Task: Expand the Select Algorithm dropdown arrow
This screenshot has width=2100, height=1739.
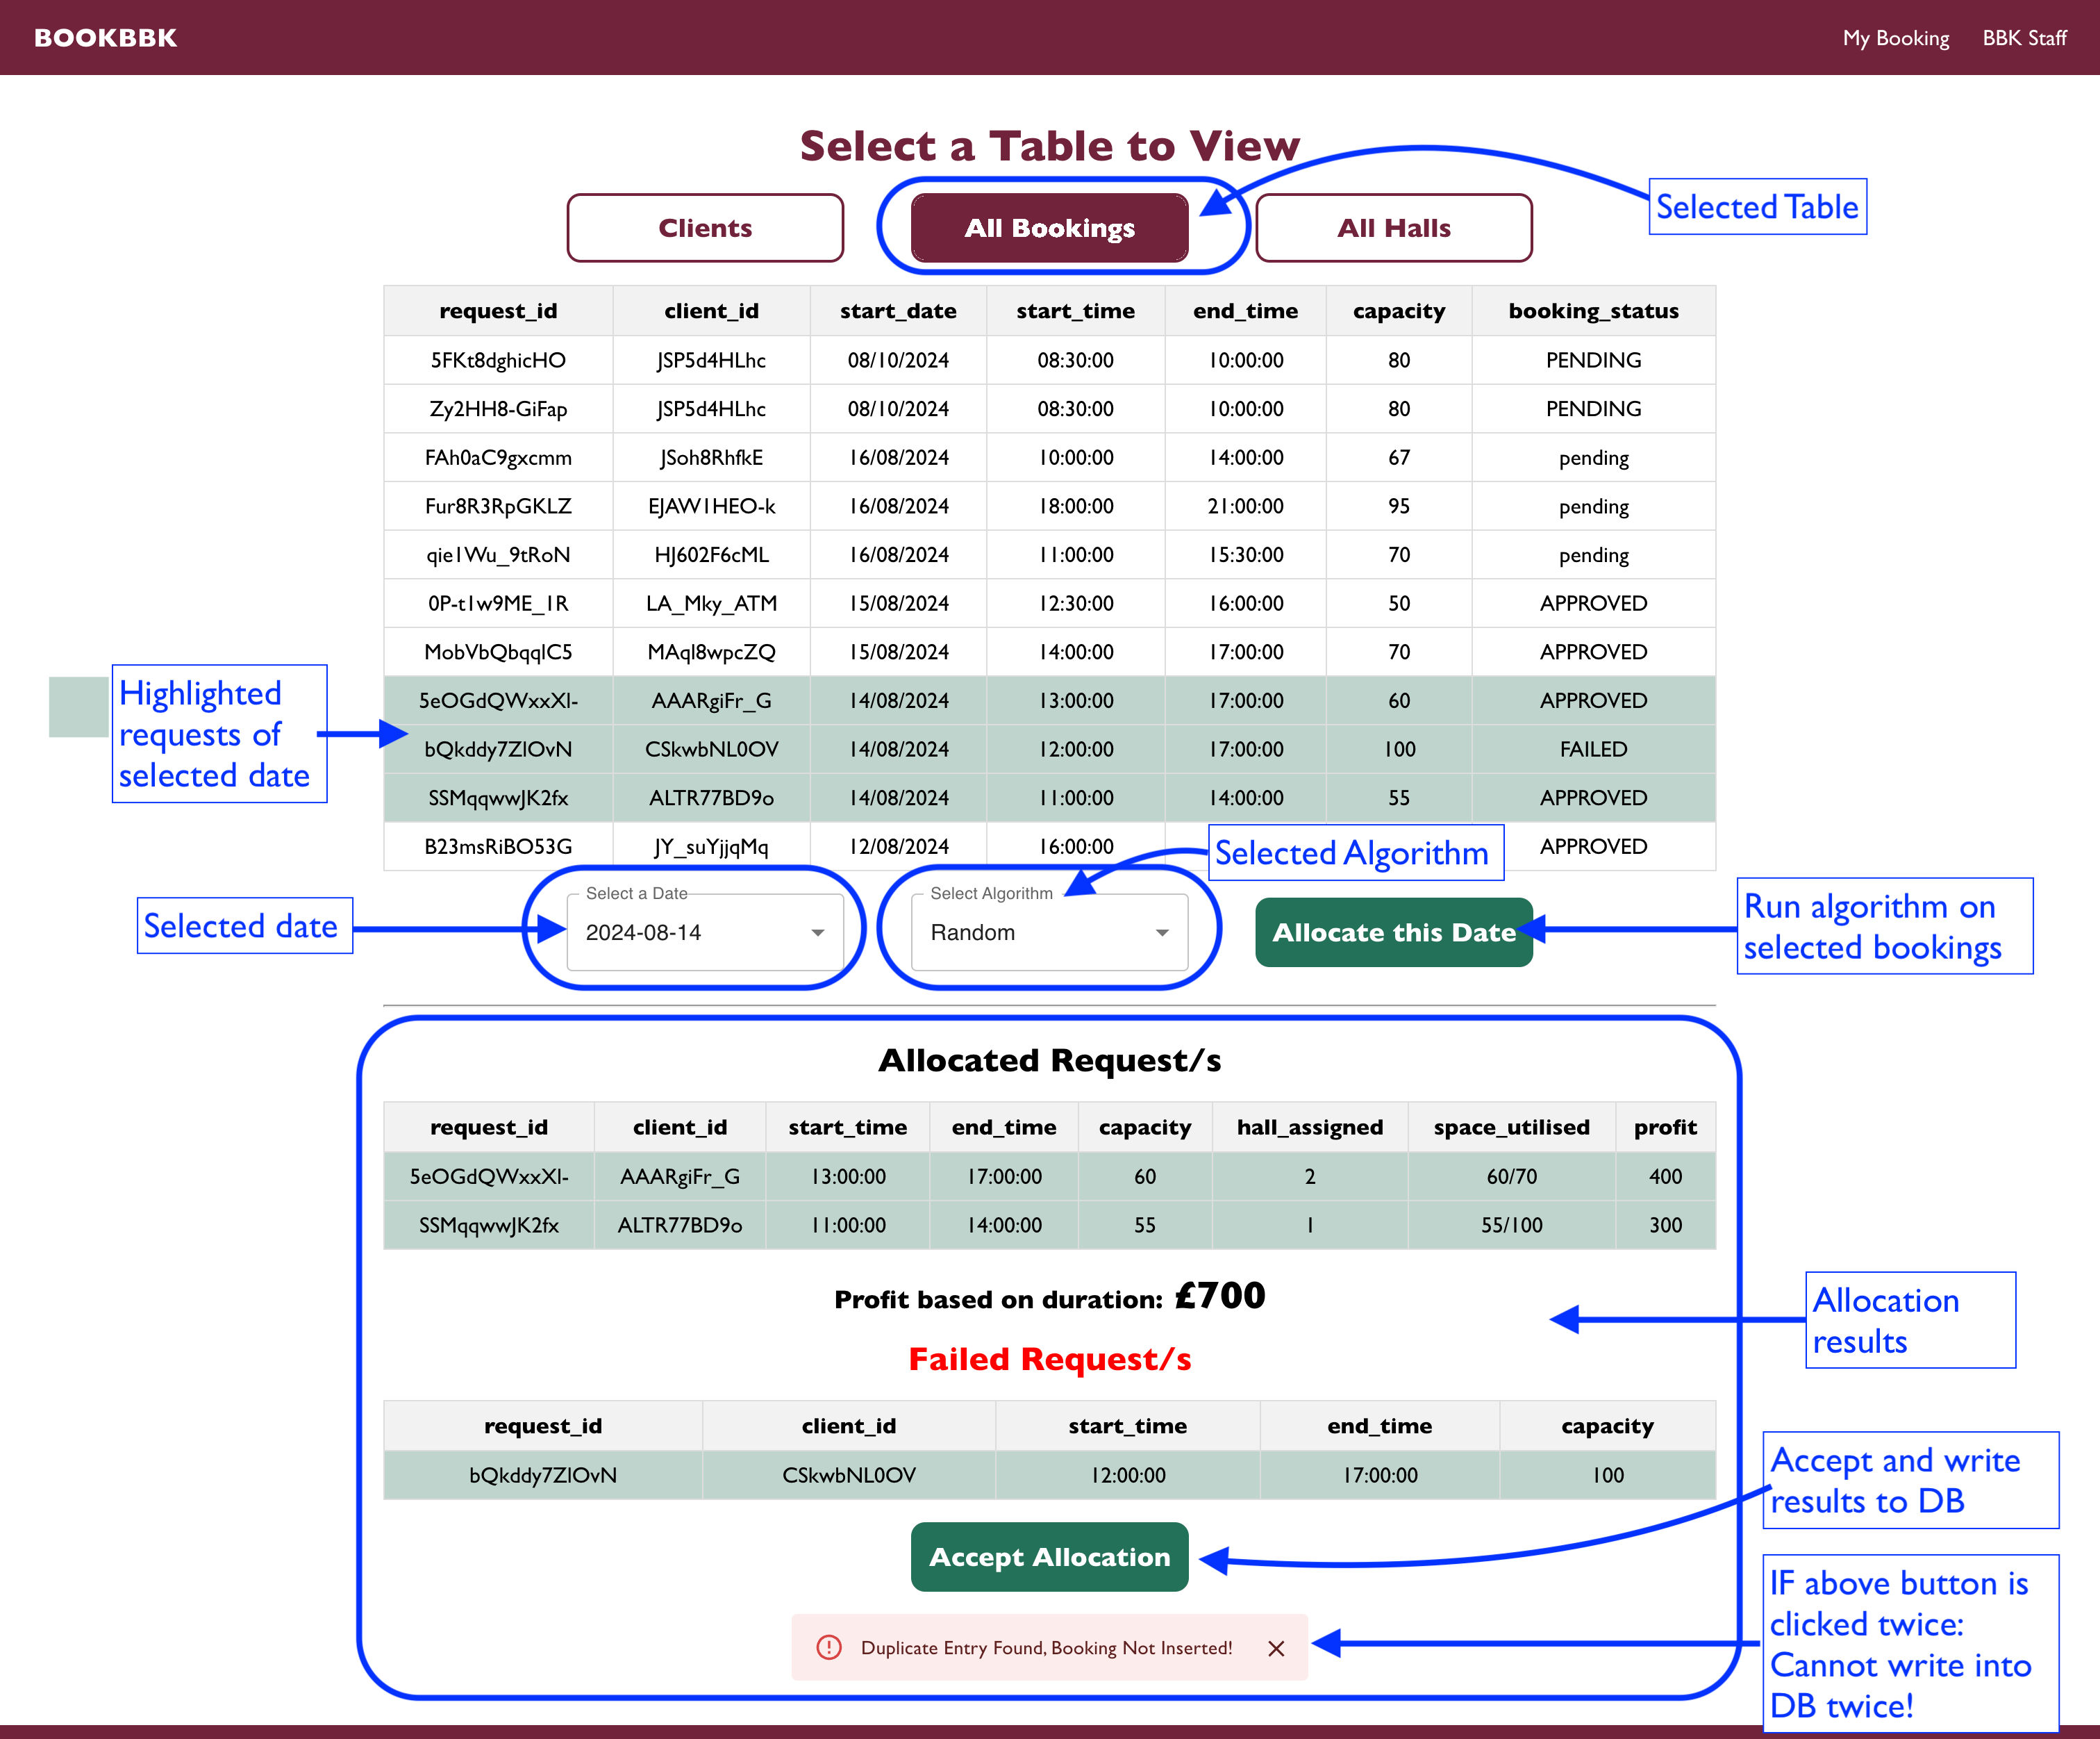Action: coord(1162,932)
